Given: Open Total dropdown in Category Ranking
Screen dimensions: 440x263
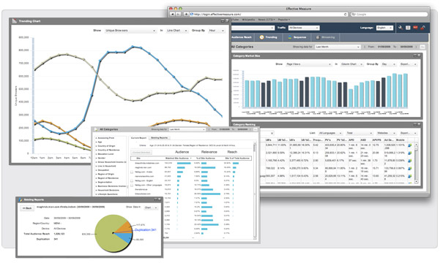Looking at the screenshot, I should tap(359, 133).
